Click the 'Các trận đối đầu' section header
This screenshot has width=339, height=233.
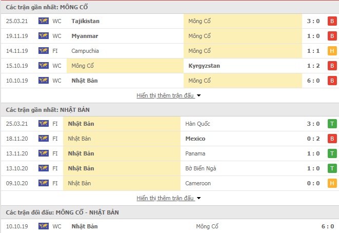pyautogui.click(x=62, y=212)
